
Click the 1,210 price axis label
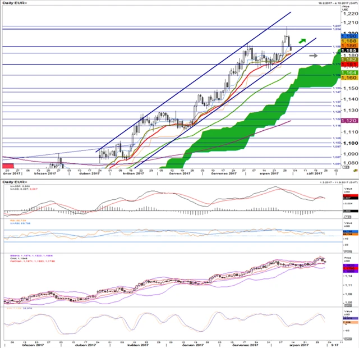pyautogui.click(x=351, y=22)
